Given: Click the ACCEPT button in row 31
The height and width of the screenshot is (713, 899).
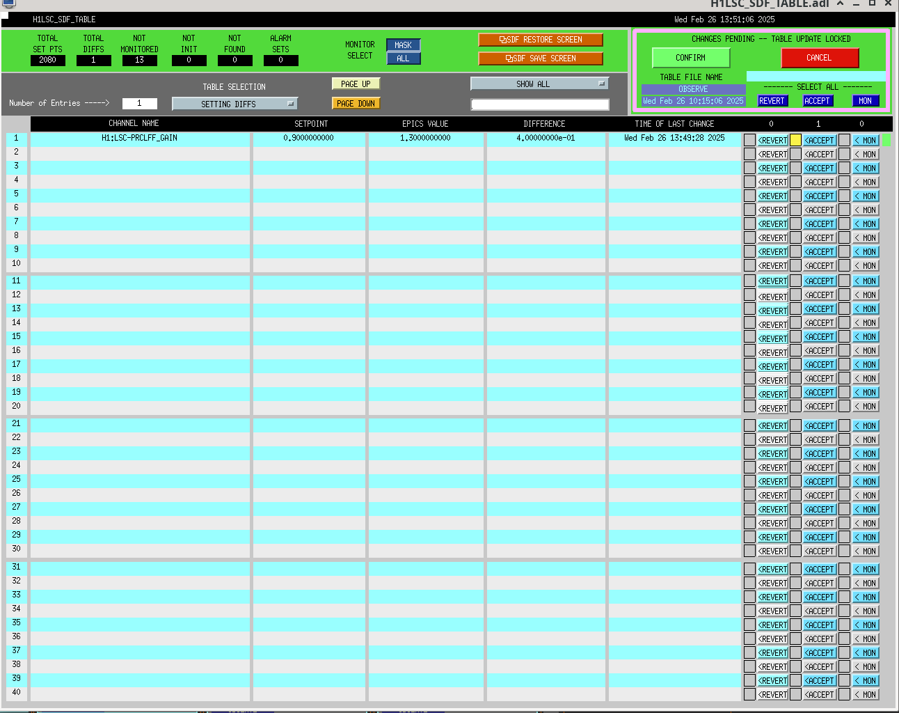Looking at the screenshot, I should (820, 569).
